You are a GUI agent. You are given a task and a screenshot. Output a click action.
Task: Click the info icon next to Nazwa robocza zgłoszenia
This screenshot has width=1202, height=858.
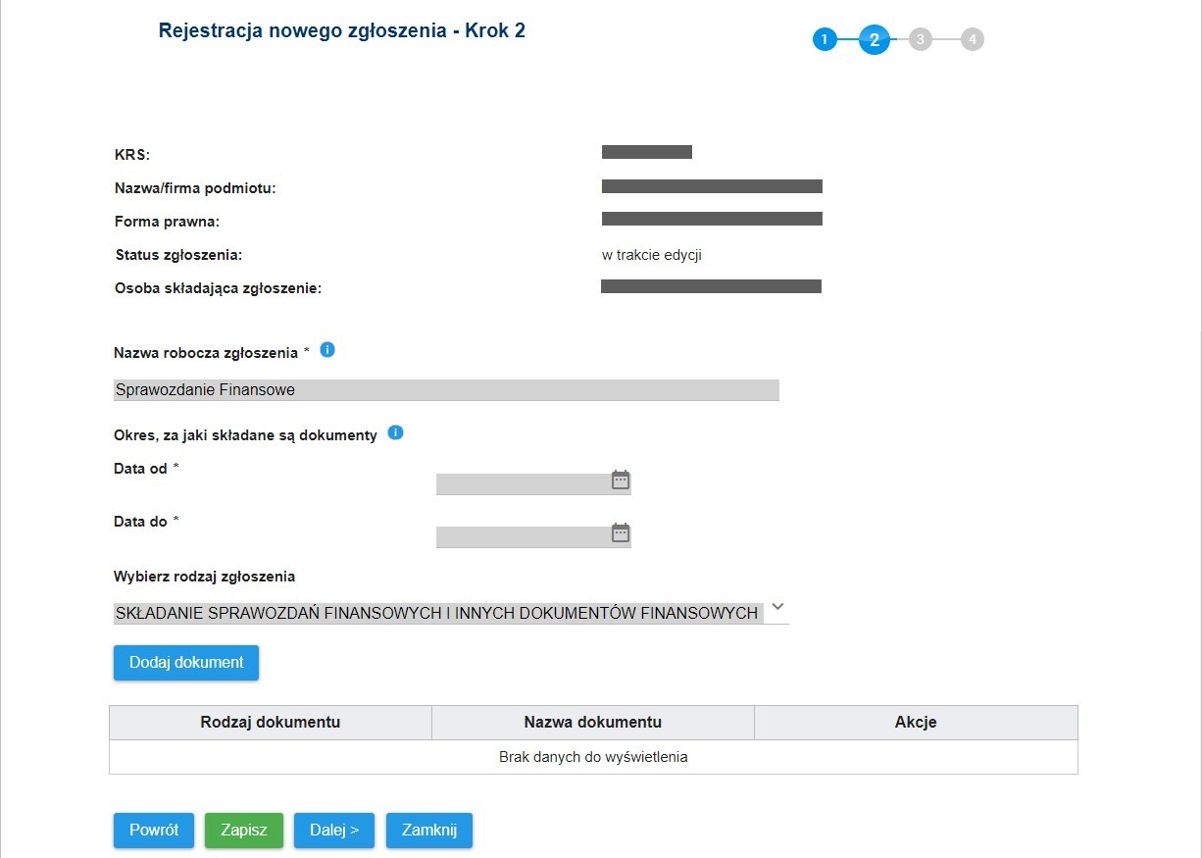click(327, 349)
